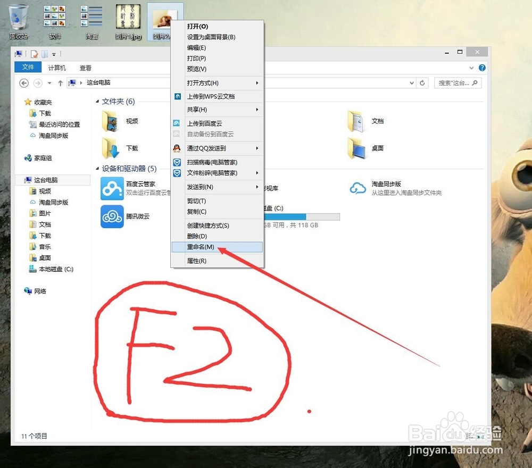
Task: Choose 设置为桌面背景(B) menu entry
Action: click(x=217, y=37)
